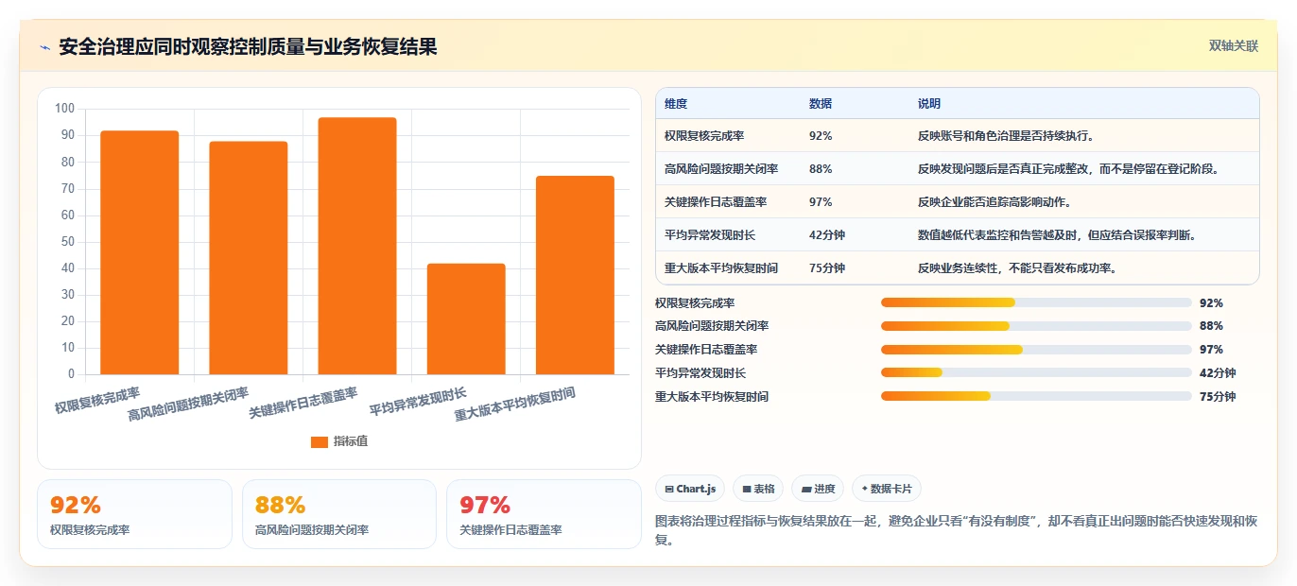Image resolution: width=1297 pixels, height=586 pixels.
Task: Open the 92% 权限复核完成率 data card
Action: tap(134, 514)
